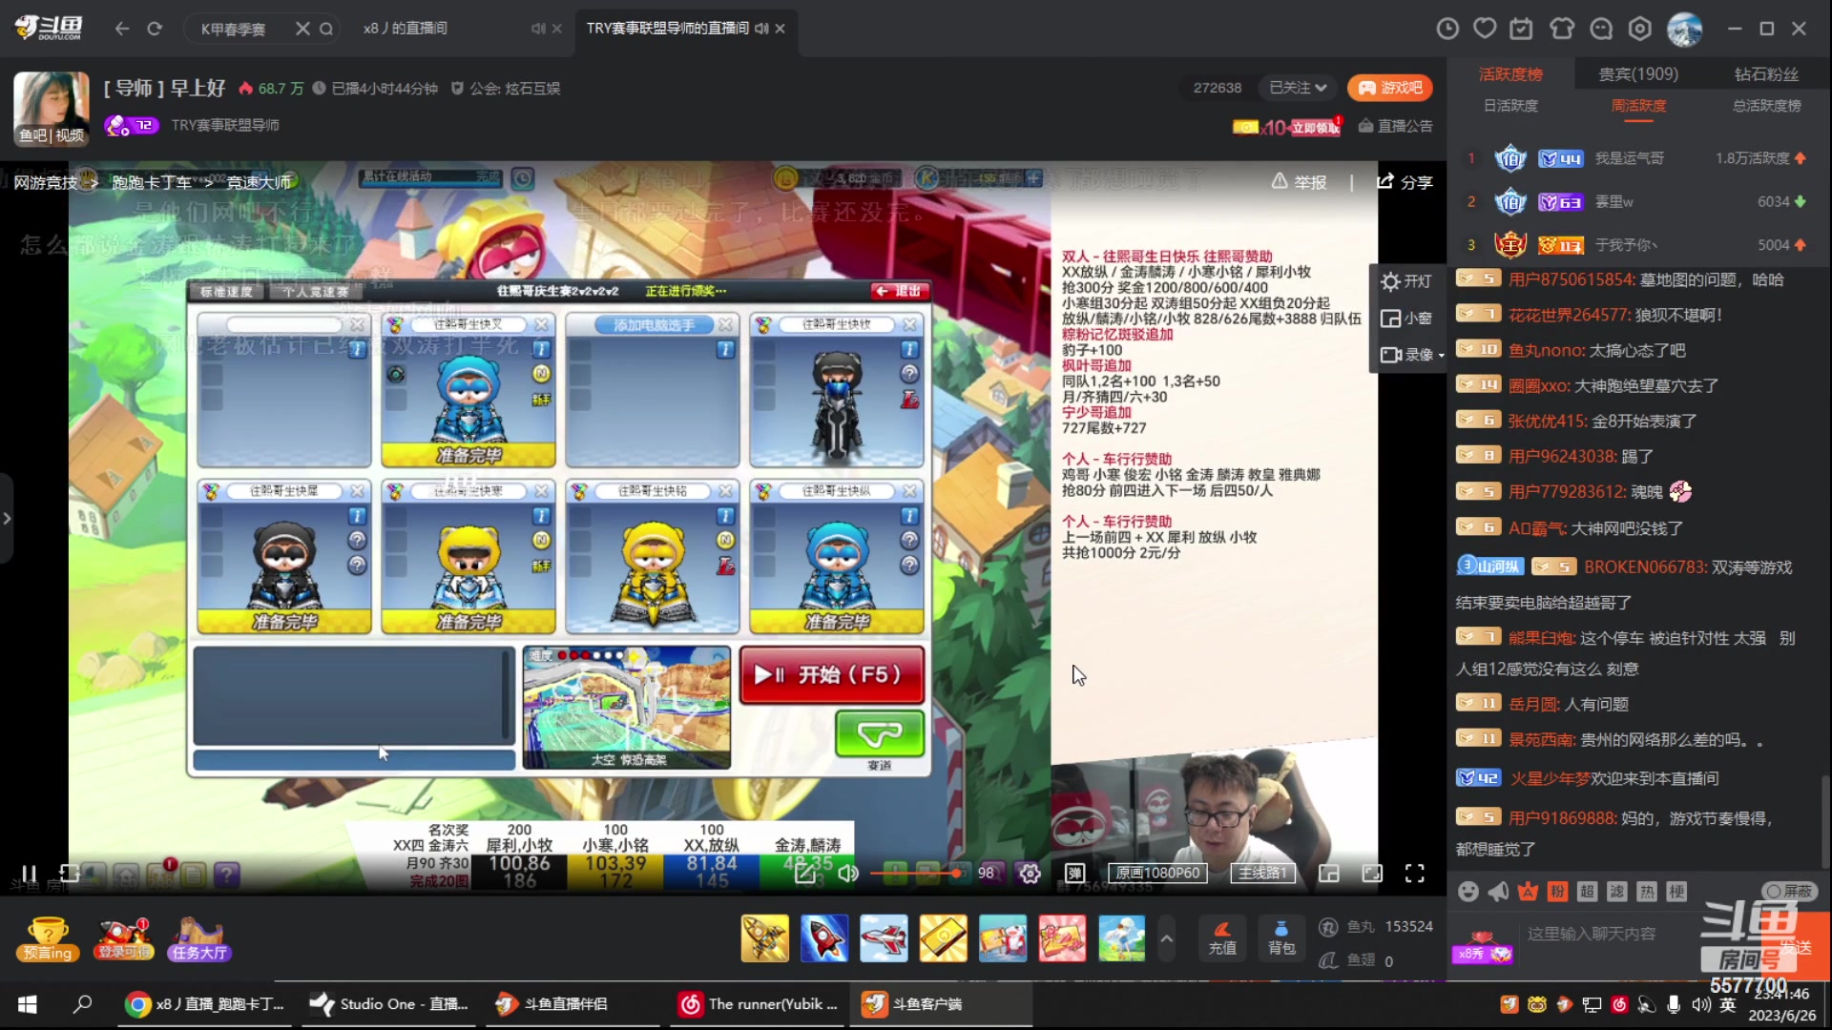
Task: Pause the live stream playback
Action: coord(29,874)
